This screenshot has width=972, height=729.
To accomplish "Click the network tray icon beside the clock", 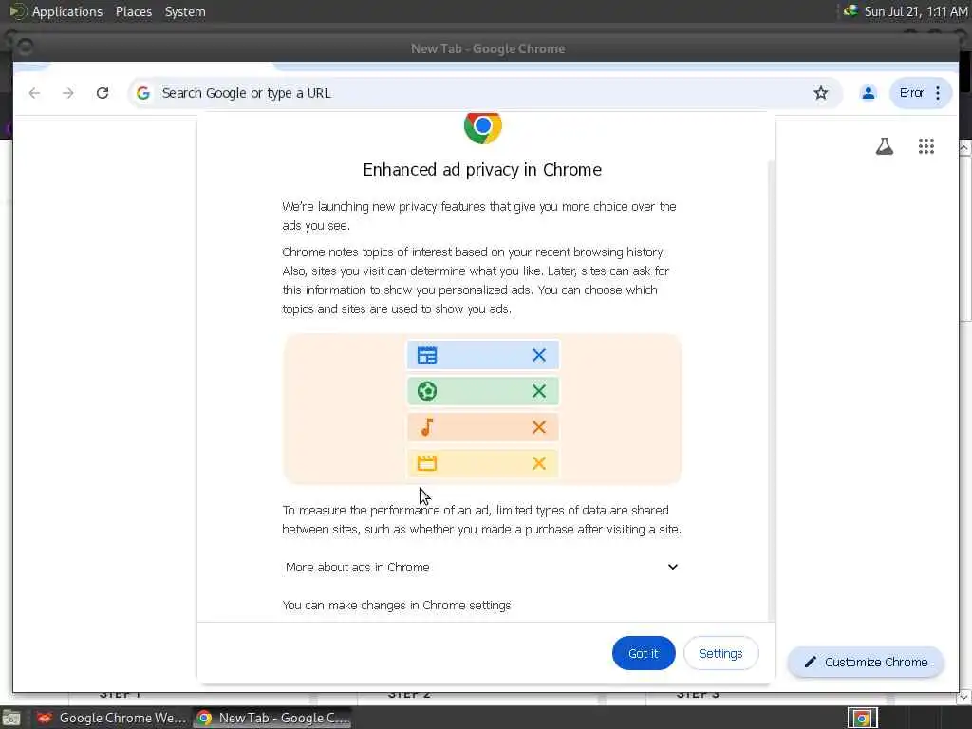I will pos(850,10).
